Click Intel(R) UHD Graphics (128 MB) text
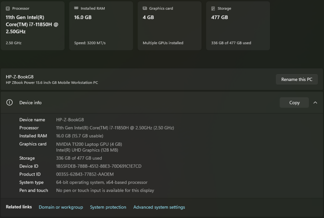The image size is (324, 218). coord(87,150)
